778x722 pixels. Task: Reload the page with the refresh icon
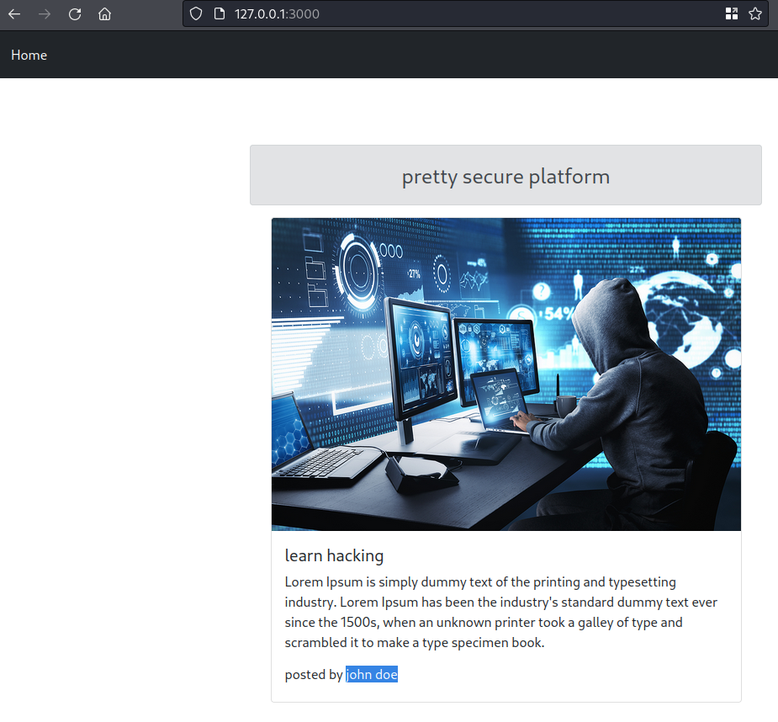coord(75,14)
